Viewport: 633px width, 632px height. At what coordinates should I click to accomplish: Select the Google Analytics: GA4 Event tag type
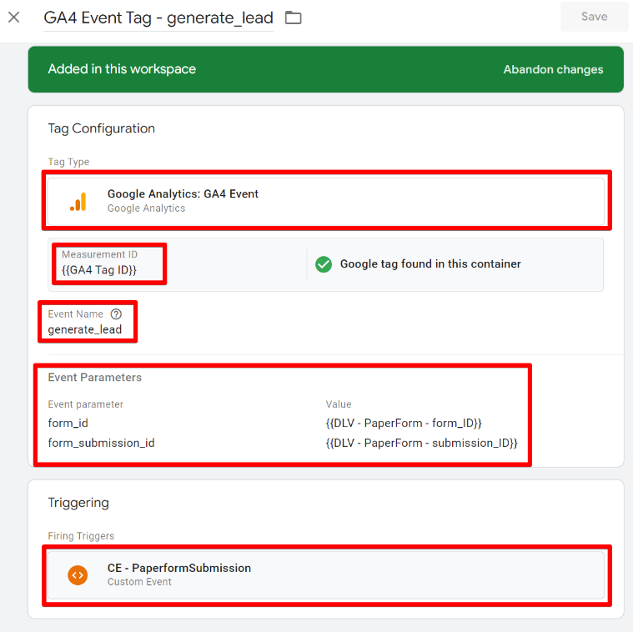click(x=183, y=193)
